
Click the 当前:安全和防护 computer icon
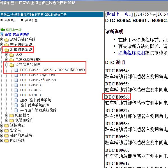click(2, 34)
